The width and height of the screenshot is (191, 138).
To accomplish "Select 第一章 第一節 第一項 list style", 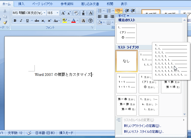I will click(x=127, y=105).
